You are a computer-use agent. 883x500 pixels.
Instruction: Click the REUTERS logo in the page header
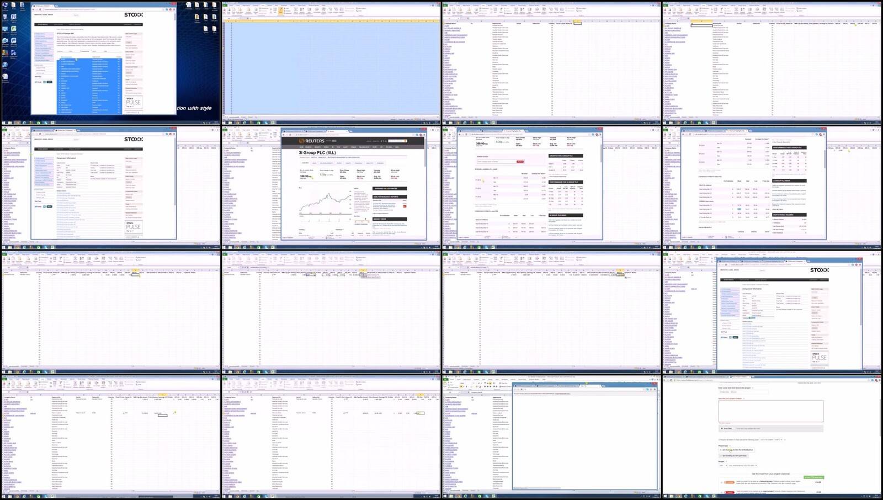pyautogui.click(x=312, y=141)
